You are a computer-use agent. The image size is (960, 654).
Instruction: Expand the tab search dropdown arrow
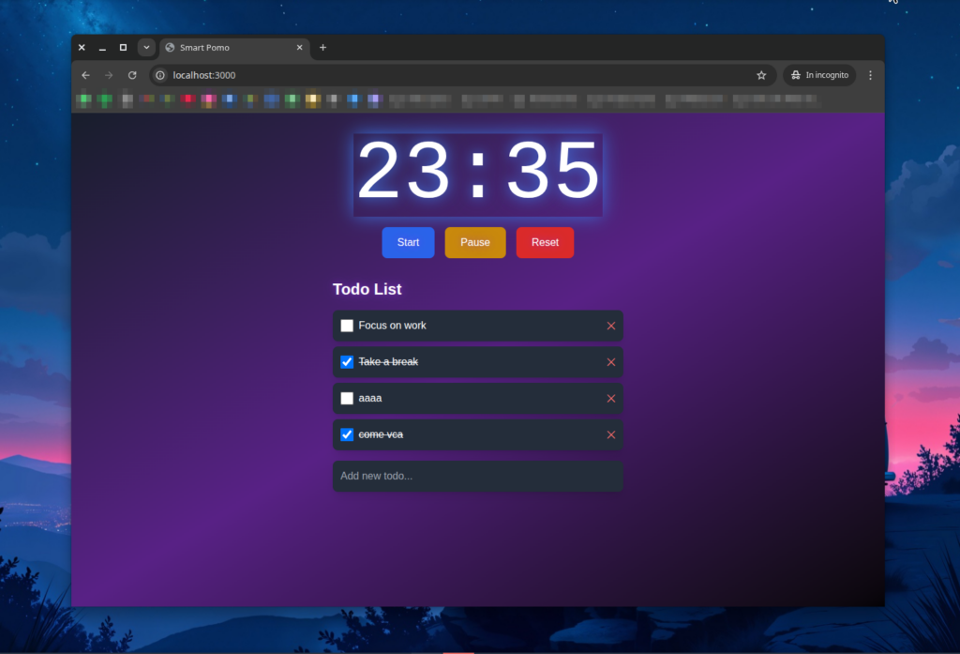[146, 48]
